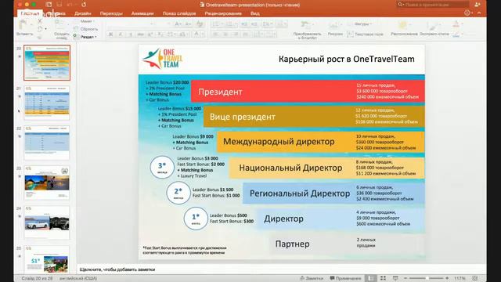Start slideshow from status bar icon
501x282 pixels.
[395, 278]
